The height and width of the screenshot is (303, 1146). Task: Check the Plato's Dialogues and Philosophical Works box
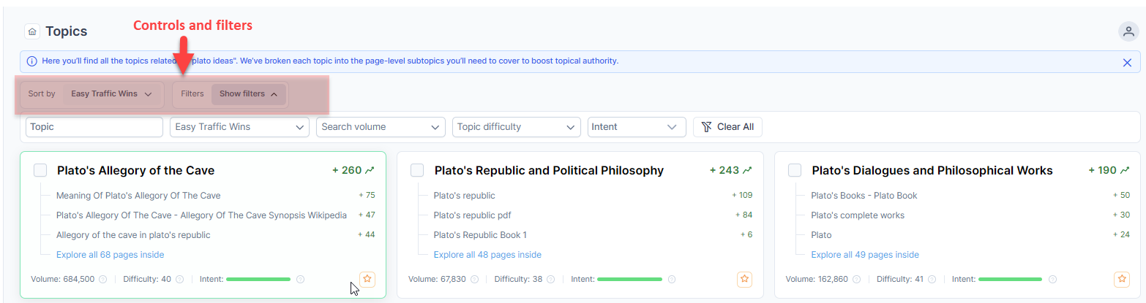click(x=795, y=170)
